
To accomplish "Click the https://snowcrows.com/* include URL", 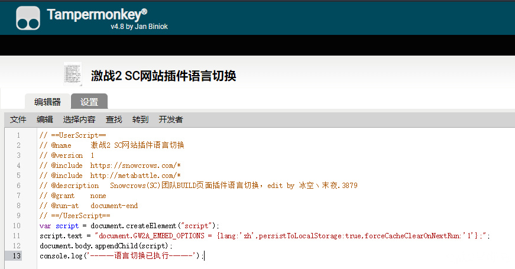I will tap(135, 166).
